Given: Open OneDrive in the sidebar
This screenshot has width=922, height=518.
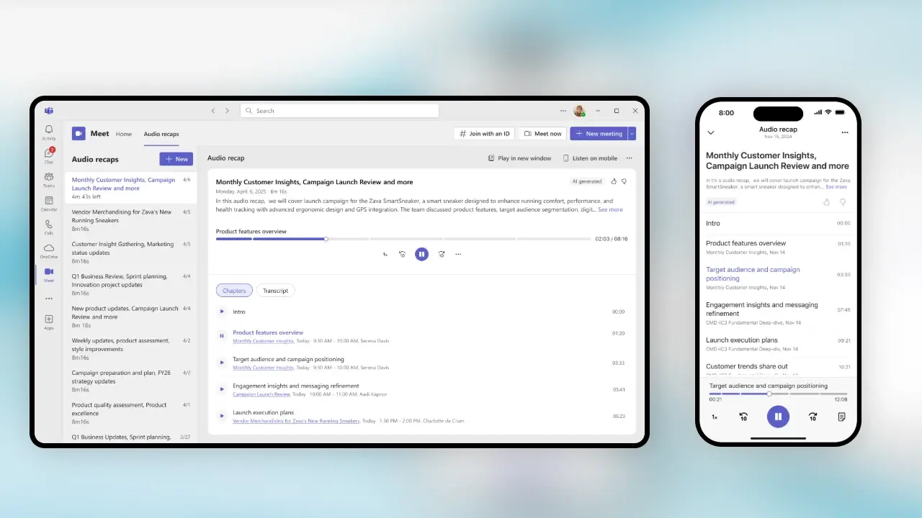Looking at the screenshot, I should coord(49,250).
